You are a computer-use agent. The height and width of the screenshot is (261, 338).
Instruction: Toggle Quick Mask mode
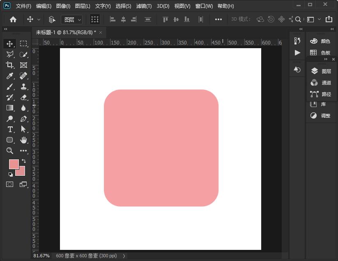[10, 184]
